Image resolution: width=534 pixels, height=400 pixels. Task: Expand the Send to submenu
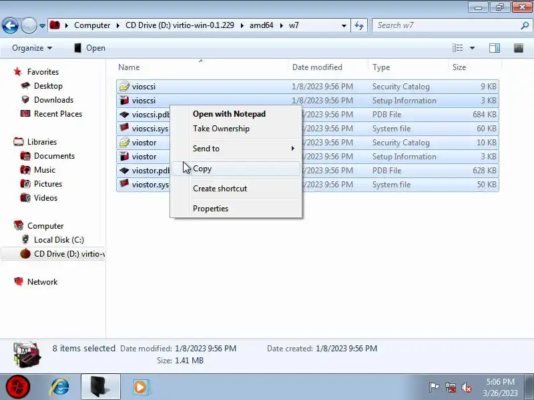pyautogui.click(x=236, y=149)
